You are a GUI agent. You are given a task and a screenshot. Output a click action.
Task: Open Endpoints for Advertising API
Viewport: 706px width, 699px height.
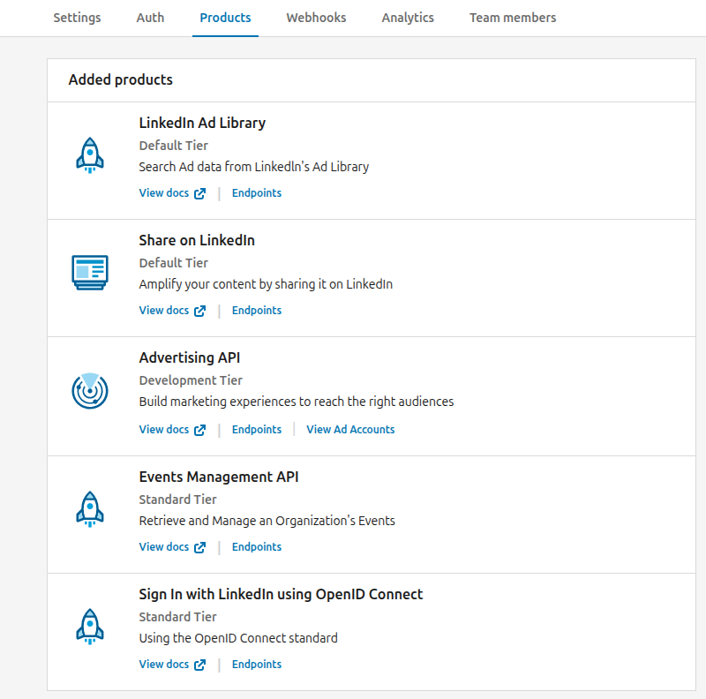click(x=257, y=429)
